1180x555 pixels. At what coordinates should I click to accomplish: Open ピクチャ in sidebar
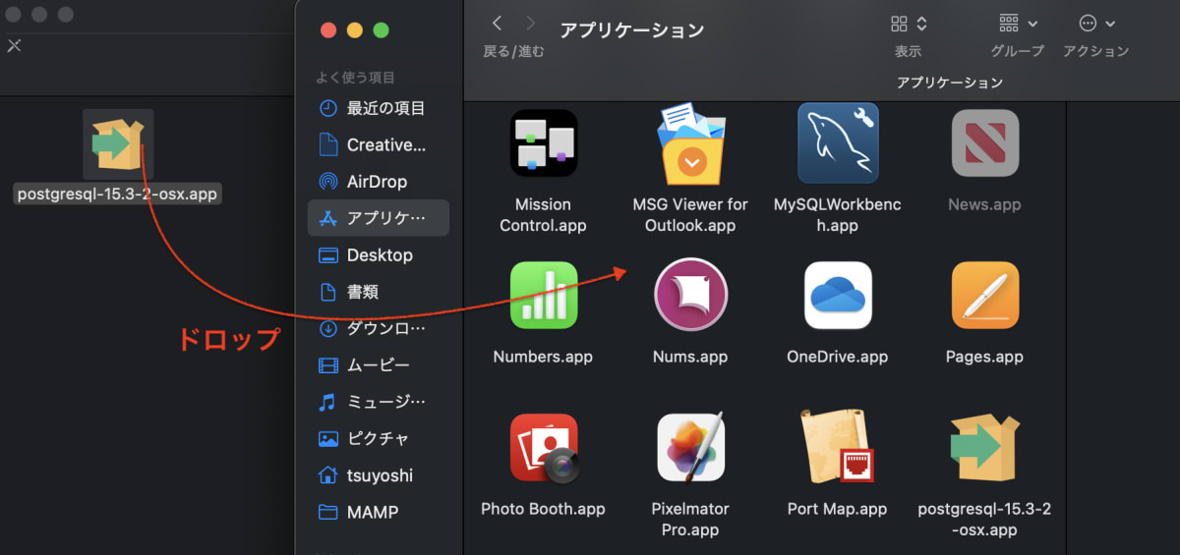click(x=379, y=438)
